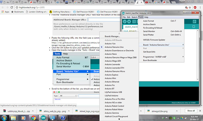Open the usbtinyisp_libusb zip download options arrow

click(x=33, y=111)
